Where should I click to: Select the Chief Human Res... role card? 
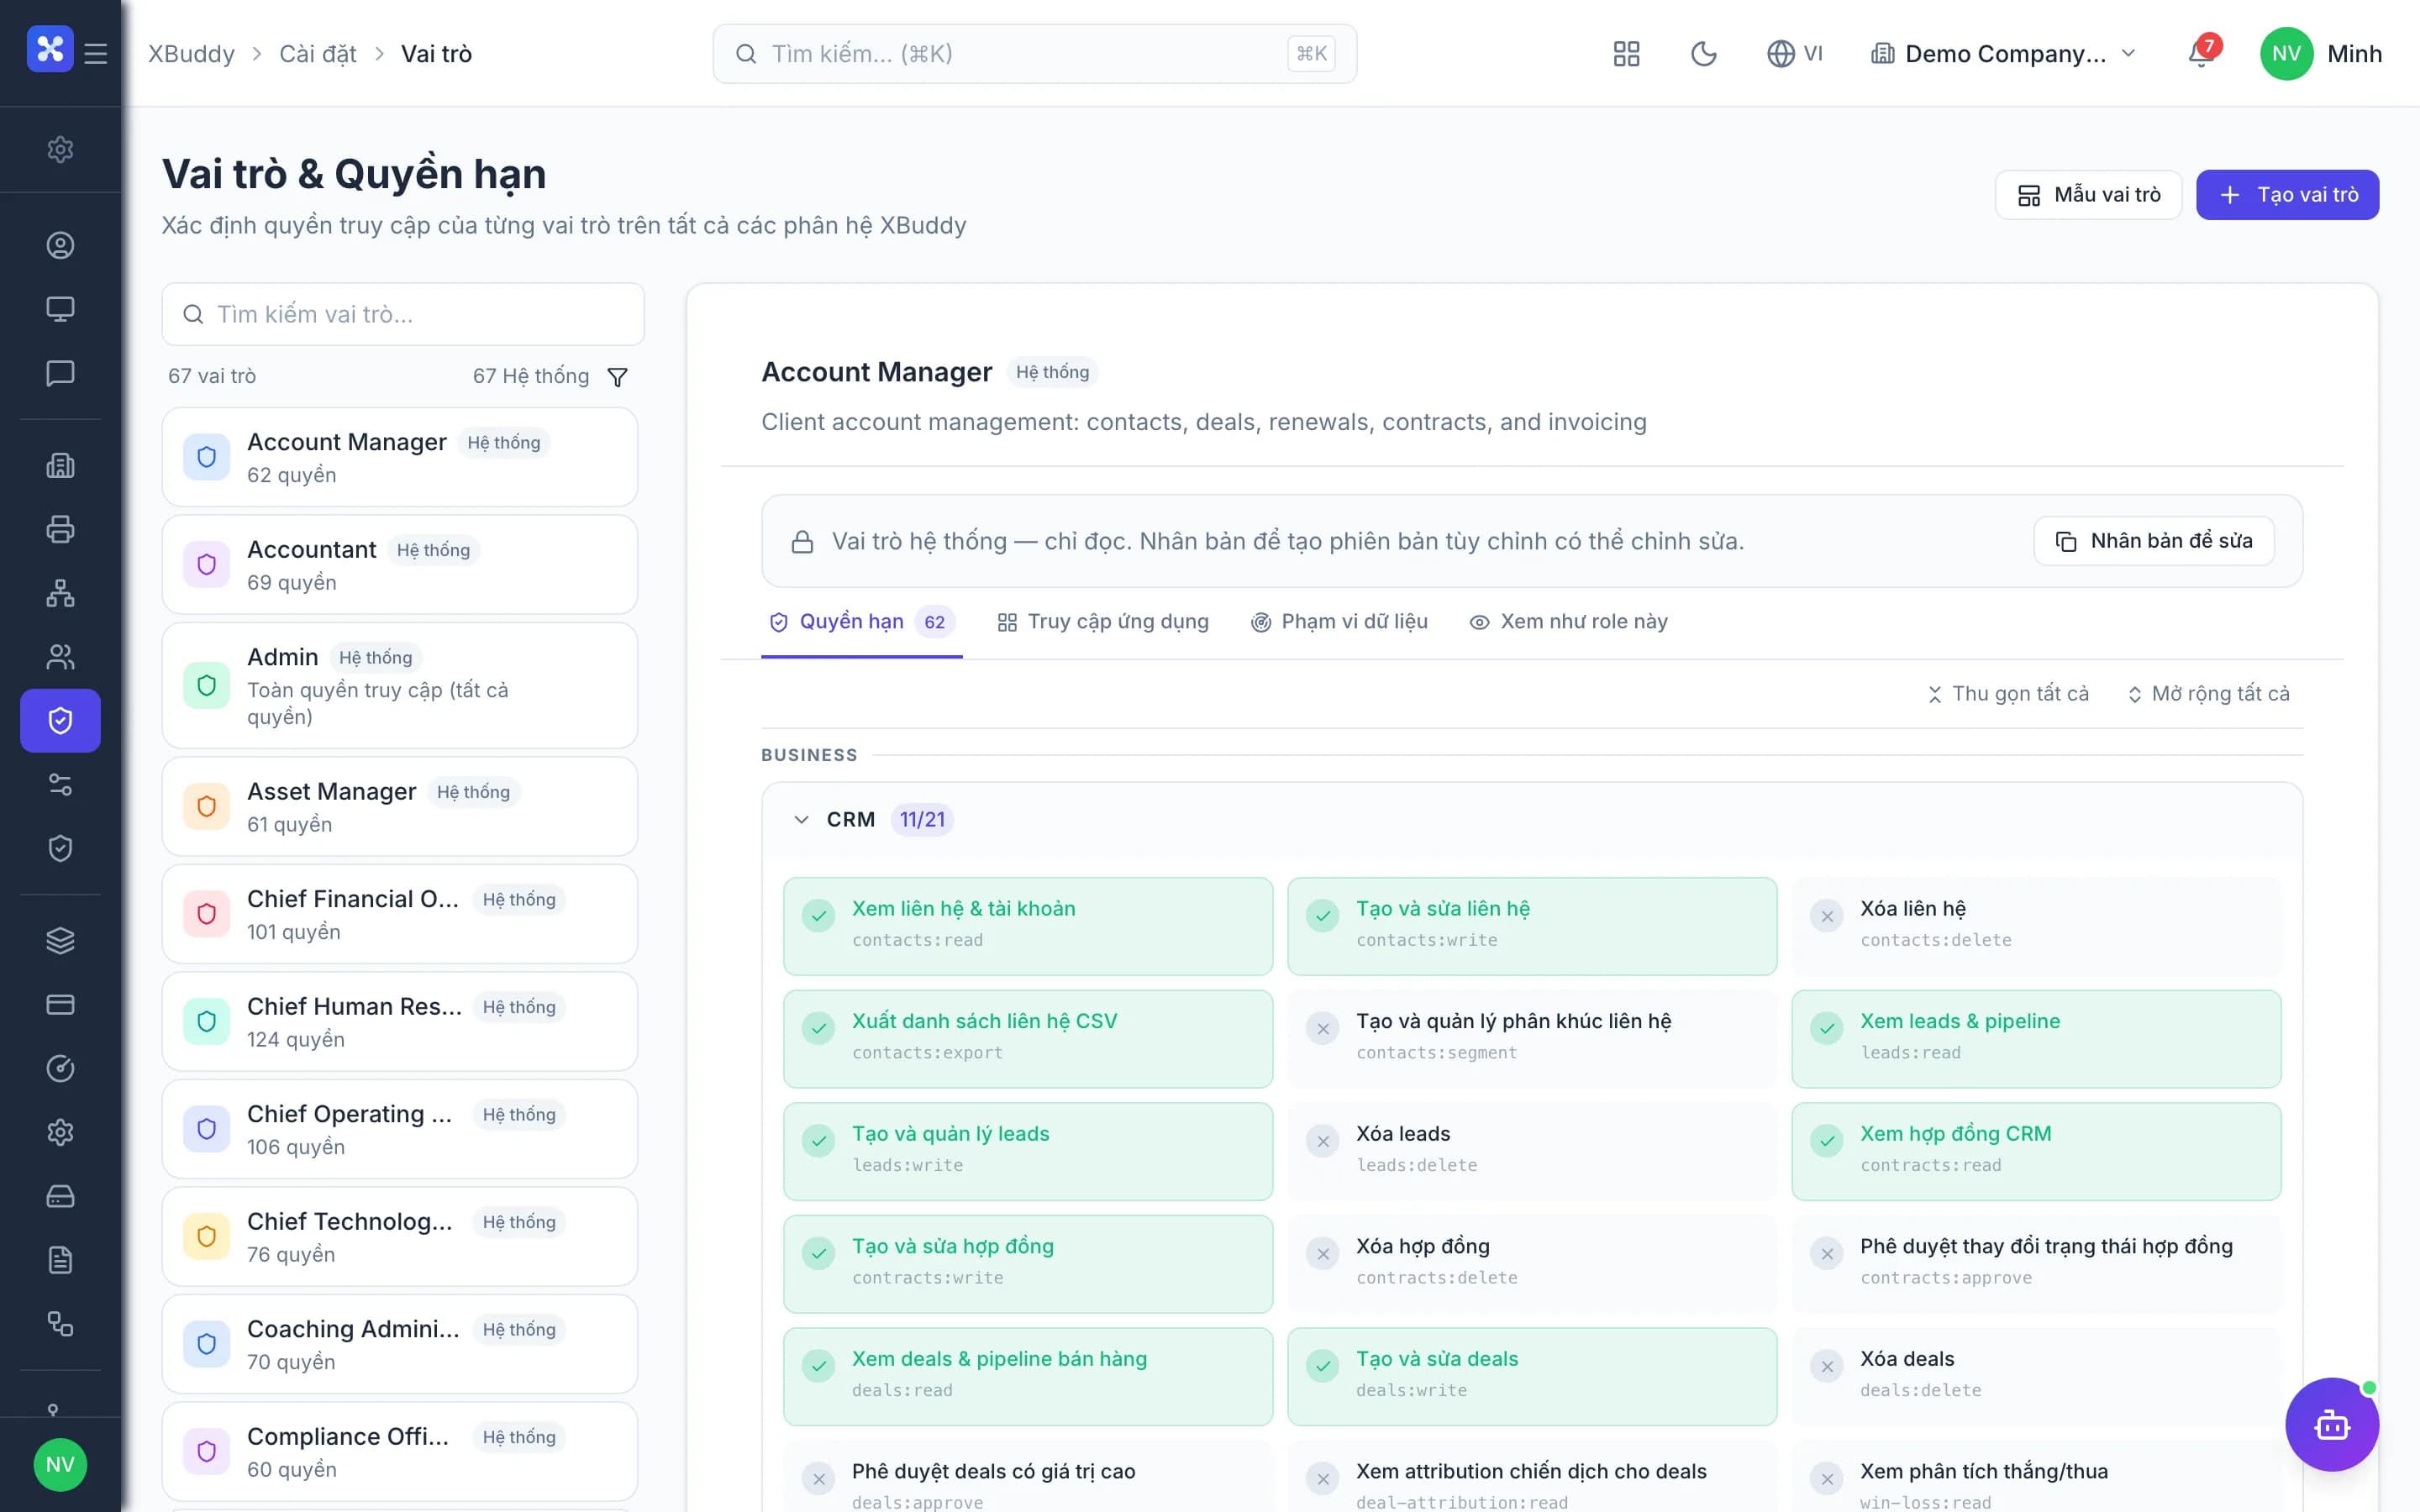400,1022
